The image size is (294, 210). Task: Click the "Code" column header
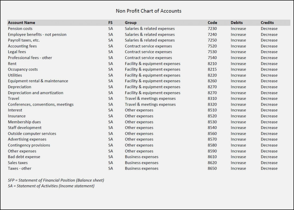click(212, 23)
